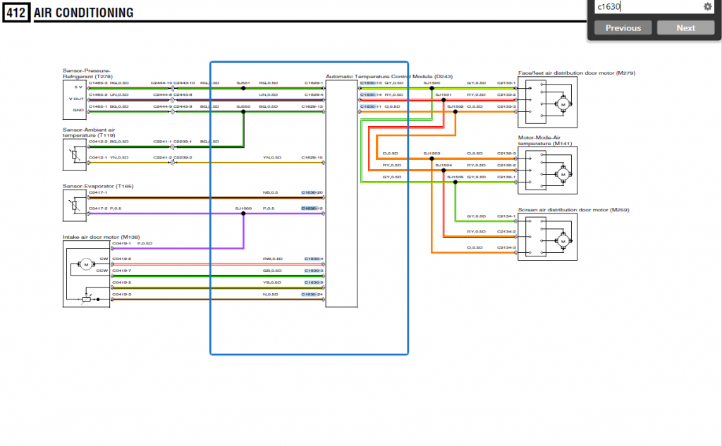This screenshot has width=722, height=446.
Task: Select the motor symbol in the M279 box
Action: click(563, 104)
